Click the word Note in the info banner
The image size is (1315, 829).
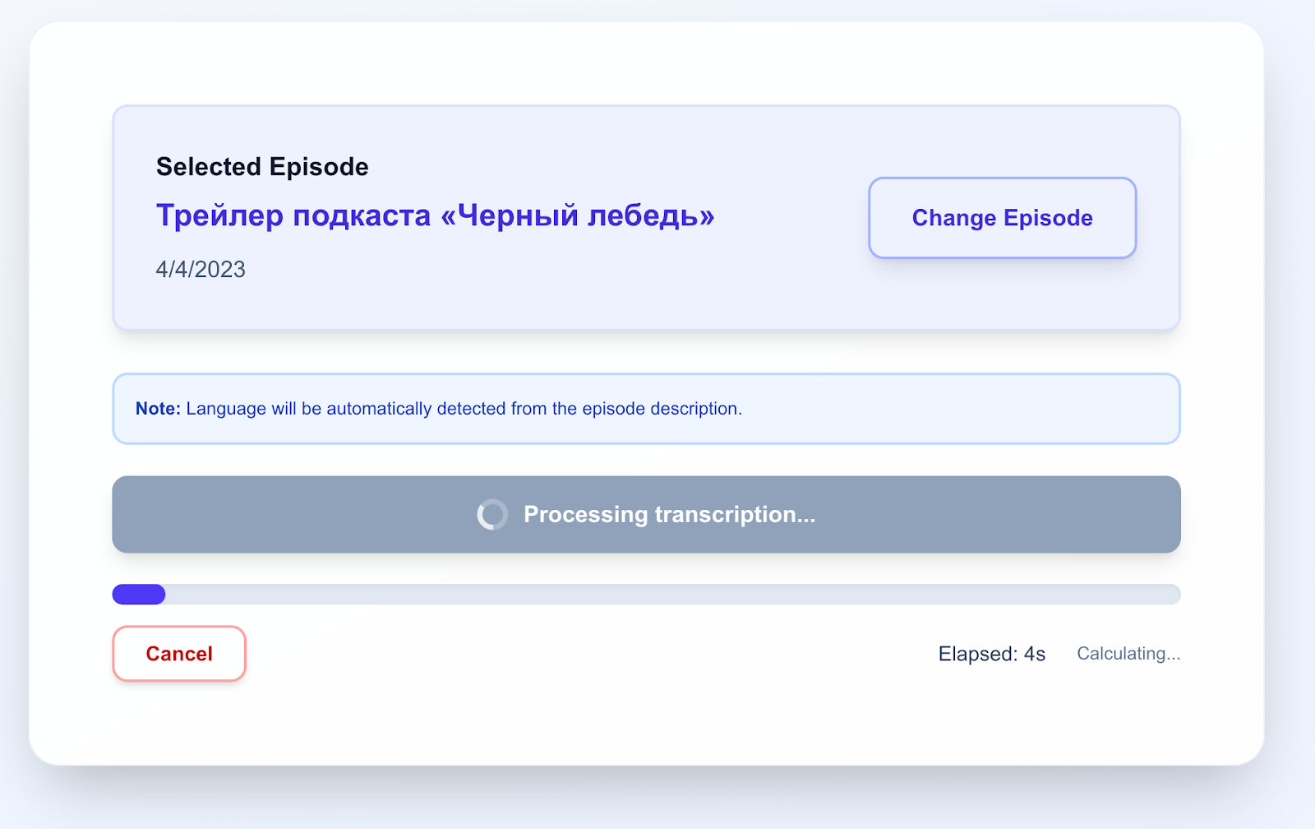coord(157,408)
